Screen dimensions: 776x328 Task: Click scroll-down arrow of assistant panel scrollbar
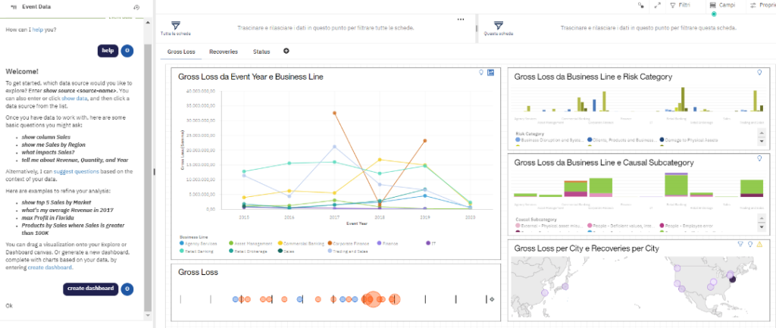pos(148,314)
